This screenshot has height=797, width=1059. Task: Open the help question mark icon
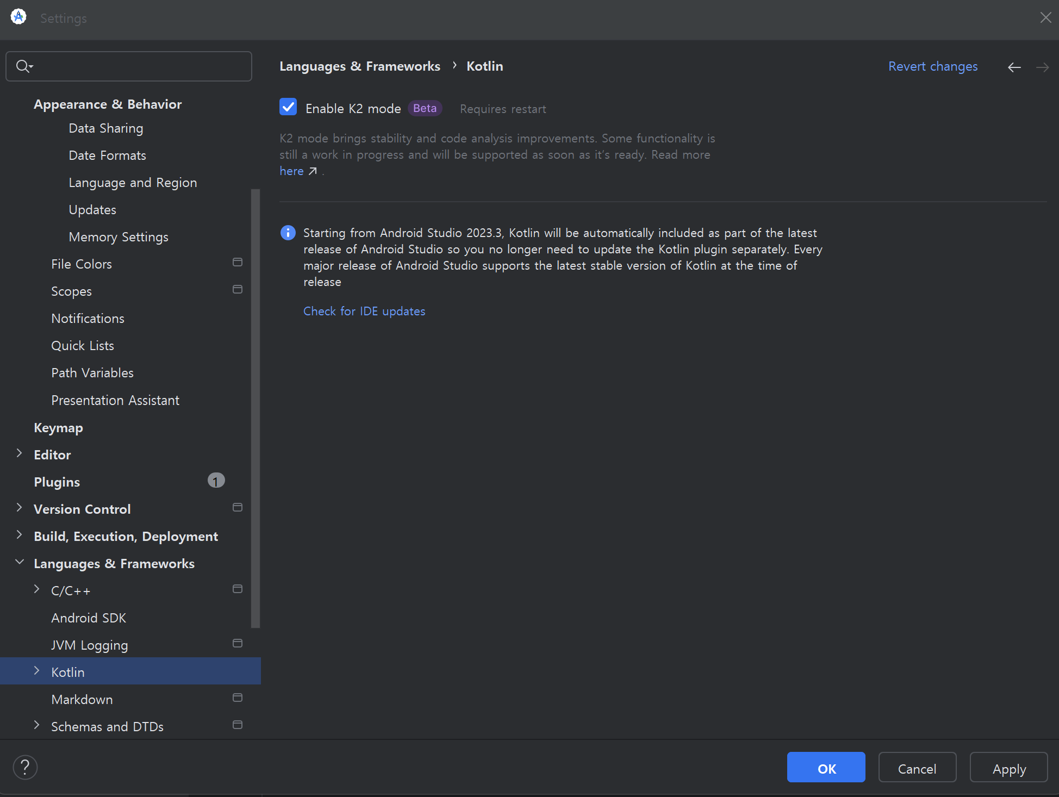(x=25, y=767)
